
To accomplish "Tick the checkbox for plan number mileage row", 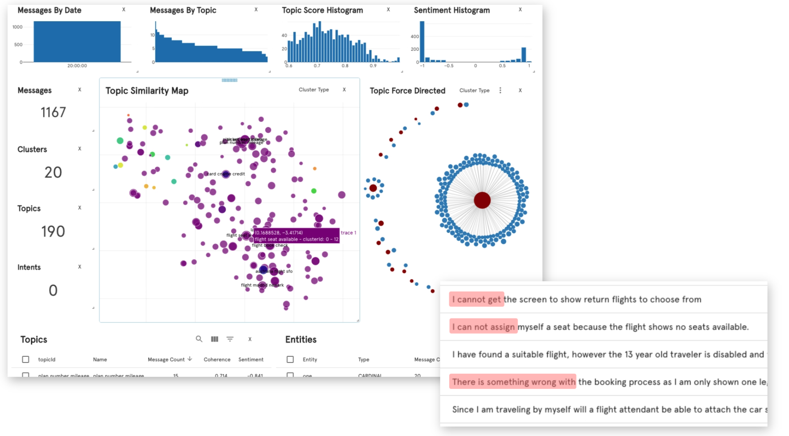I will point(25,375).
